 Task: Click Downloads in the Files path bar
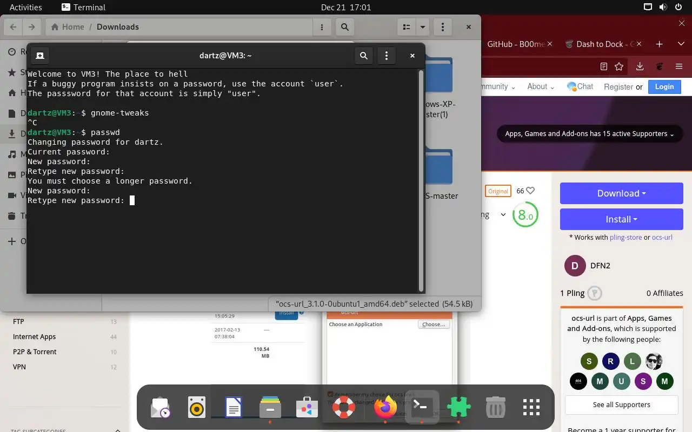point(118,27)
